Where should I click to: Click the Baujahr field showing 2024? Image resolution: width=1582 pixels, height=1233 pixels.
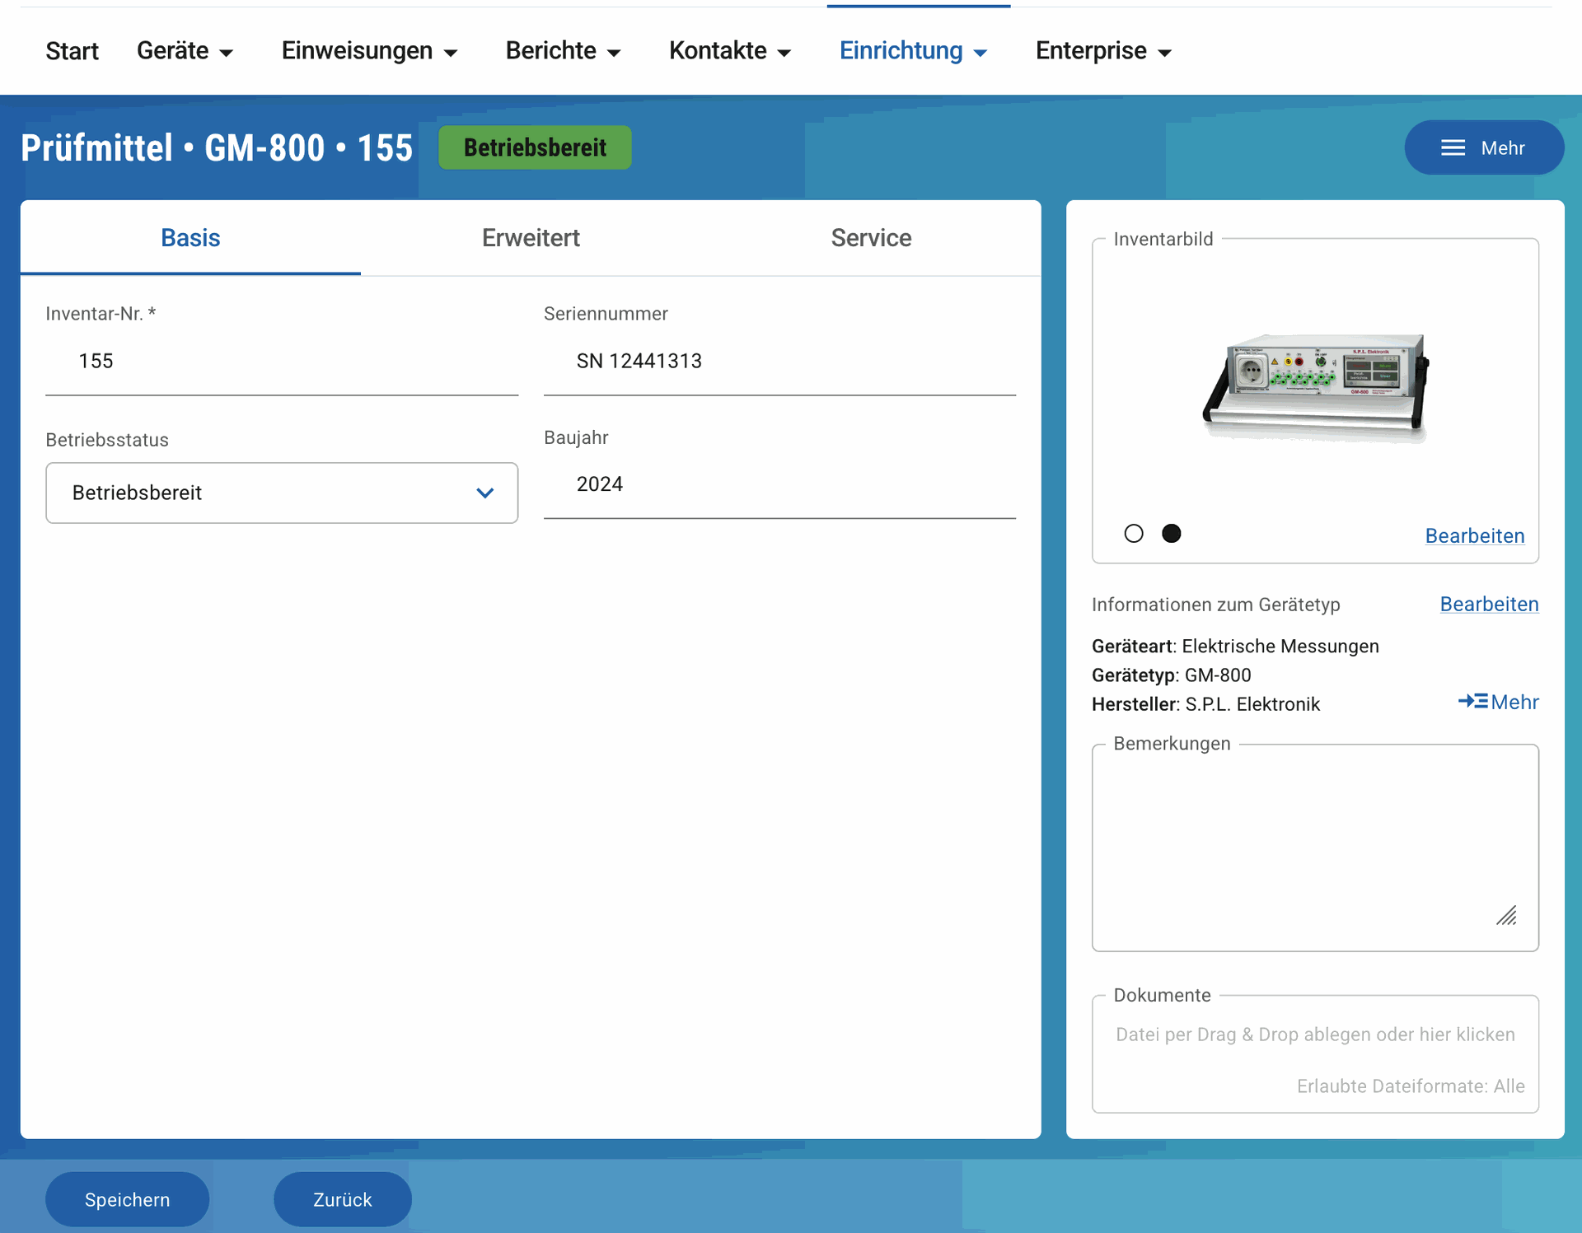coord(779,484)
